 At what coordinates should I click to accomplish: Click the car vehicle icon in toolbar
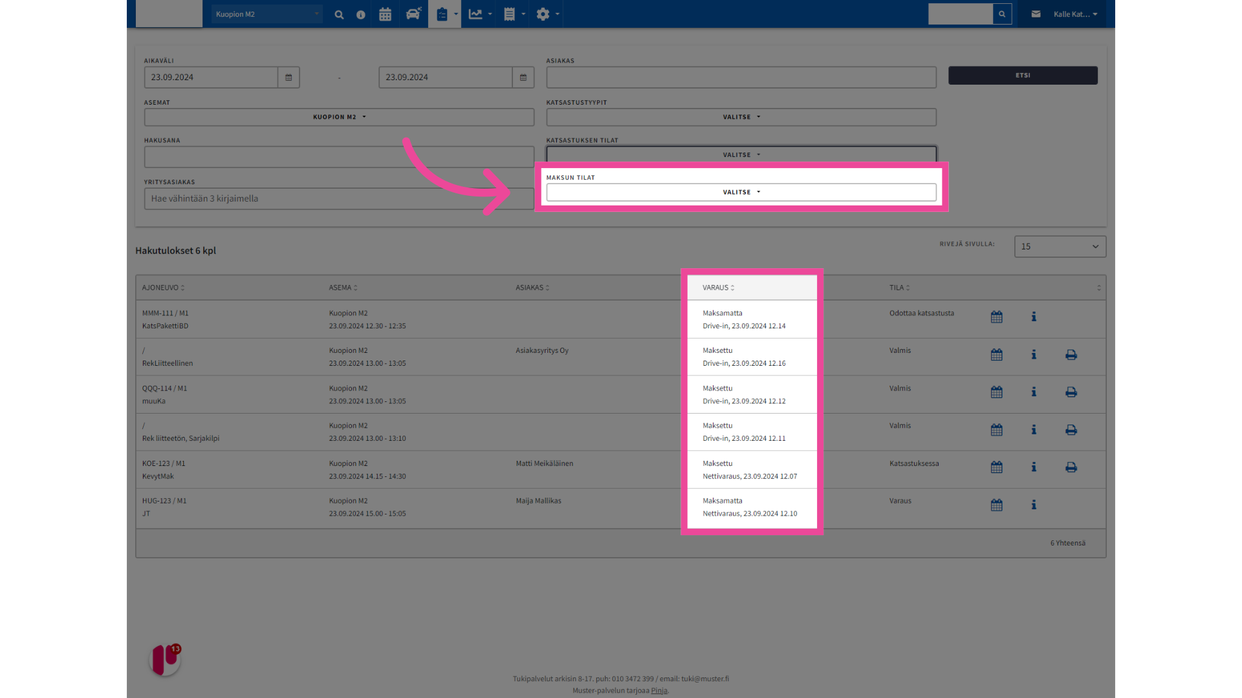pos(413,14)
